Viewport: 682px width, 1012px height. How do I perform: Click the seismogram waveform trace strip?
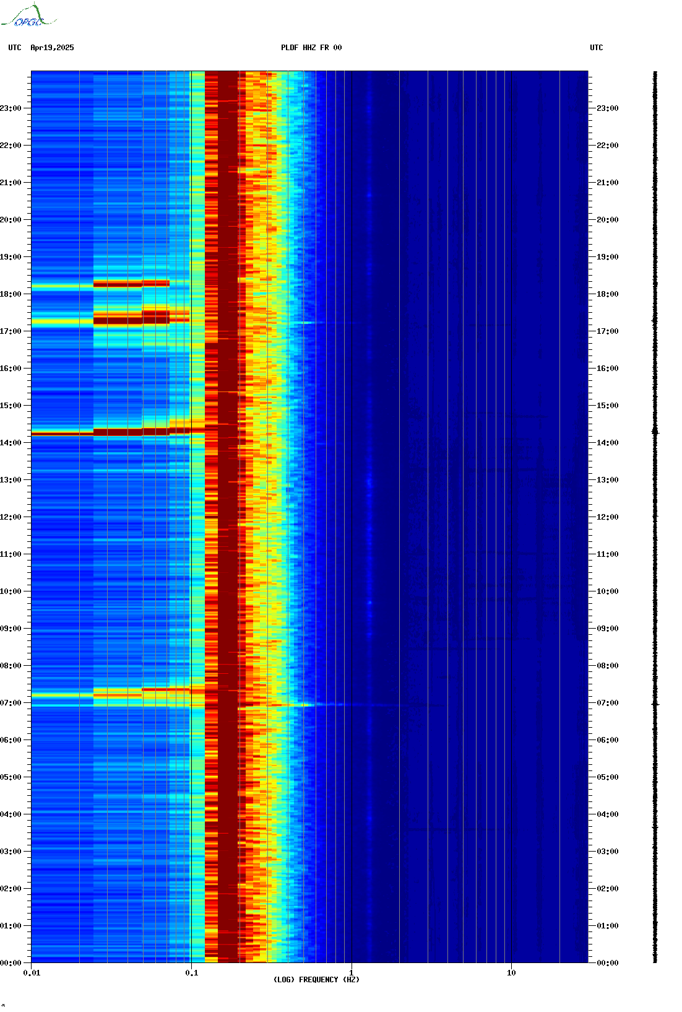pos(655,517)
